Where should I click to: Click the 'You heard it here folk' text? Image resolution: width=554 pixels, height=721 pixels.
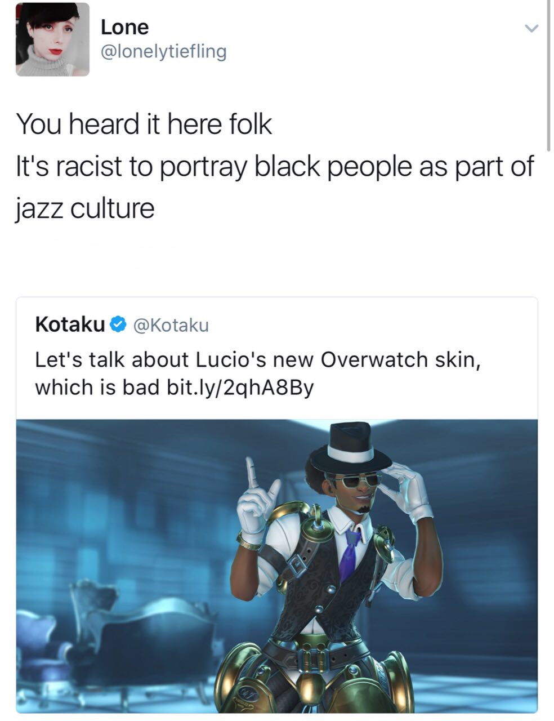(144, 124)
